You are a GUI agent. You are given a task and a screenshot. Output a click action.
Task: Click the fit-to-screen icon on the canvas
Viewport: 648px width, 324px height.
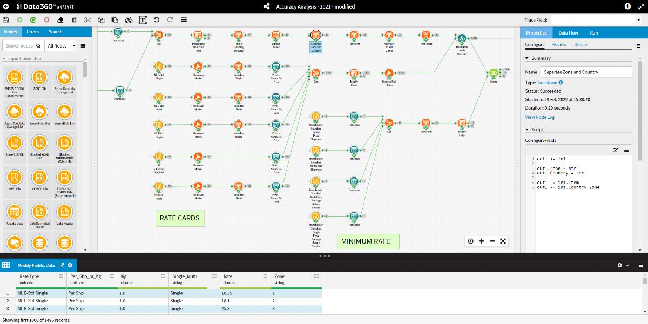[x=503, y=241]
